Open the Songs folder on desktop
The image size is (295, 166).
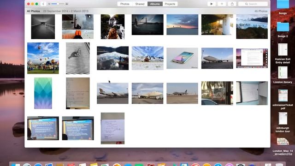(x=283, y=7)
